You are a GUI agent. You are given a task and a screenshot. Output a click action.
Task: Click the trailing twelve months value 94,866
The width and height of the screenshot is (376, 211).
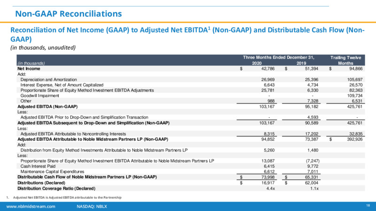(x=356, y=68)
